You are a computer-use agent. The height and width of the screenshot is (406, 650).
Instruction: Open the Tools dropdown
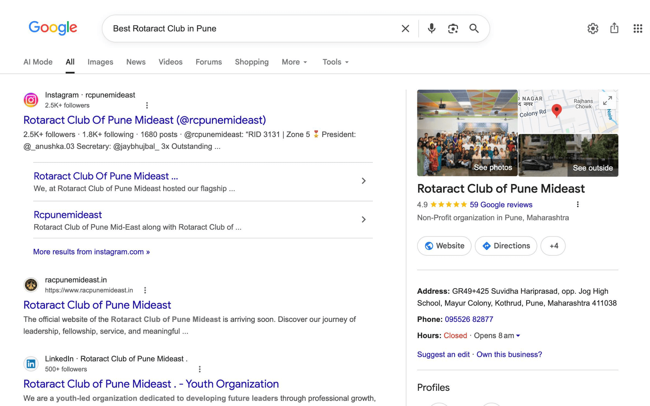[x=335, y=62]
